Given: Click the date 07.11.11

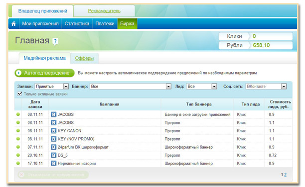Looking at the screenshot, I should [x=35, y=147].
